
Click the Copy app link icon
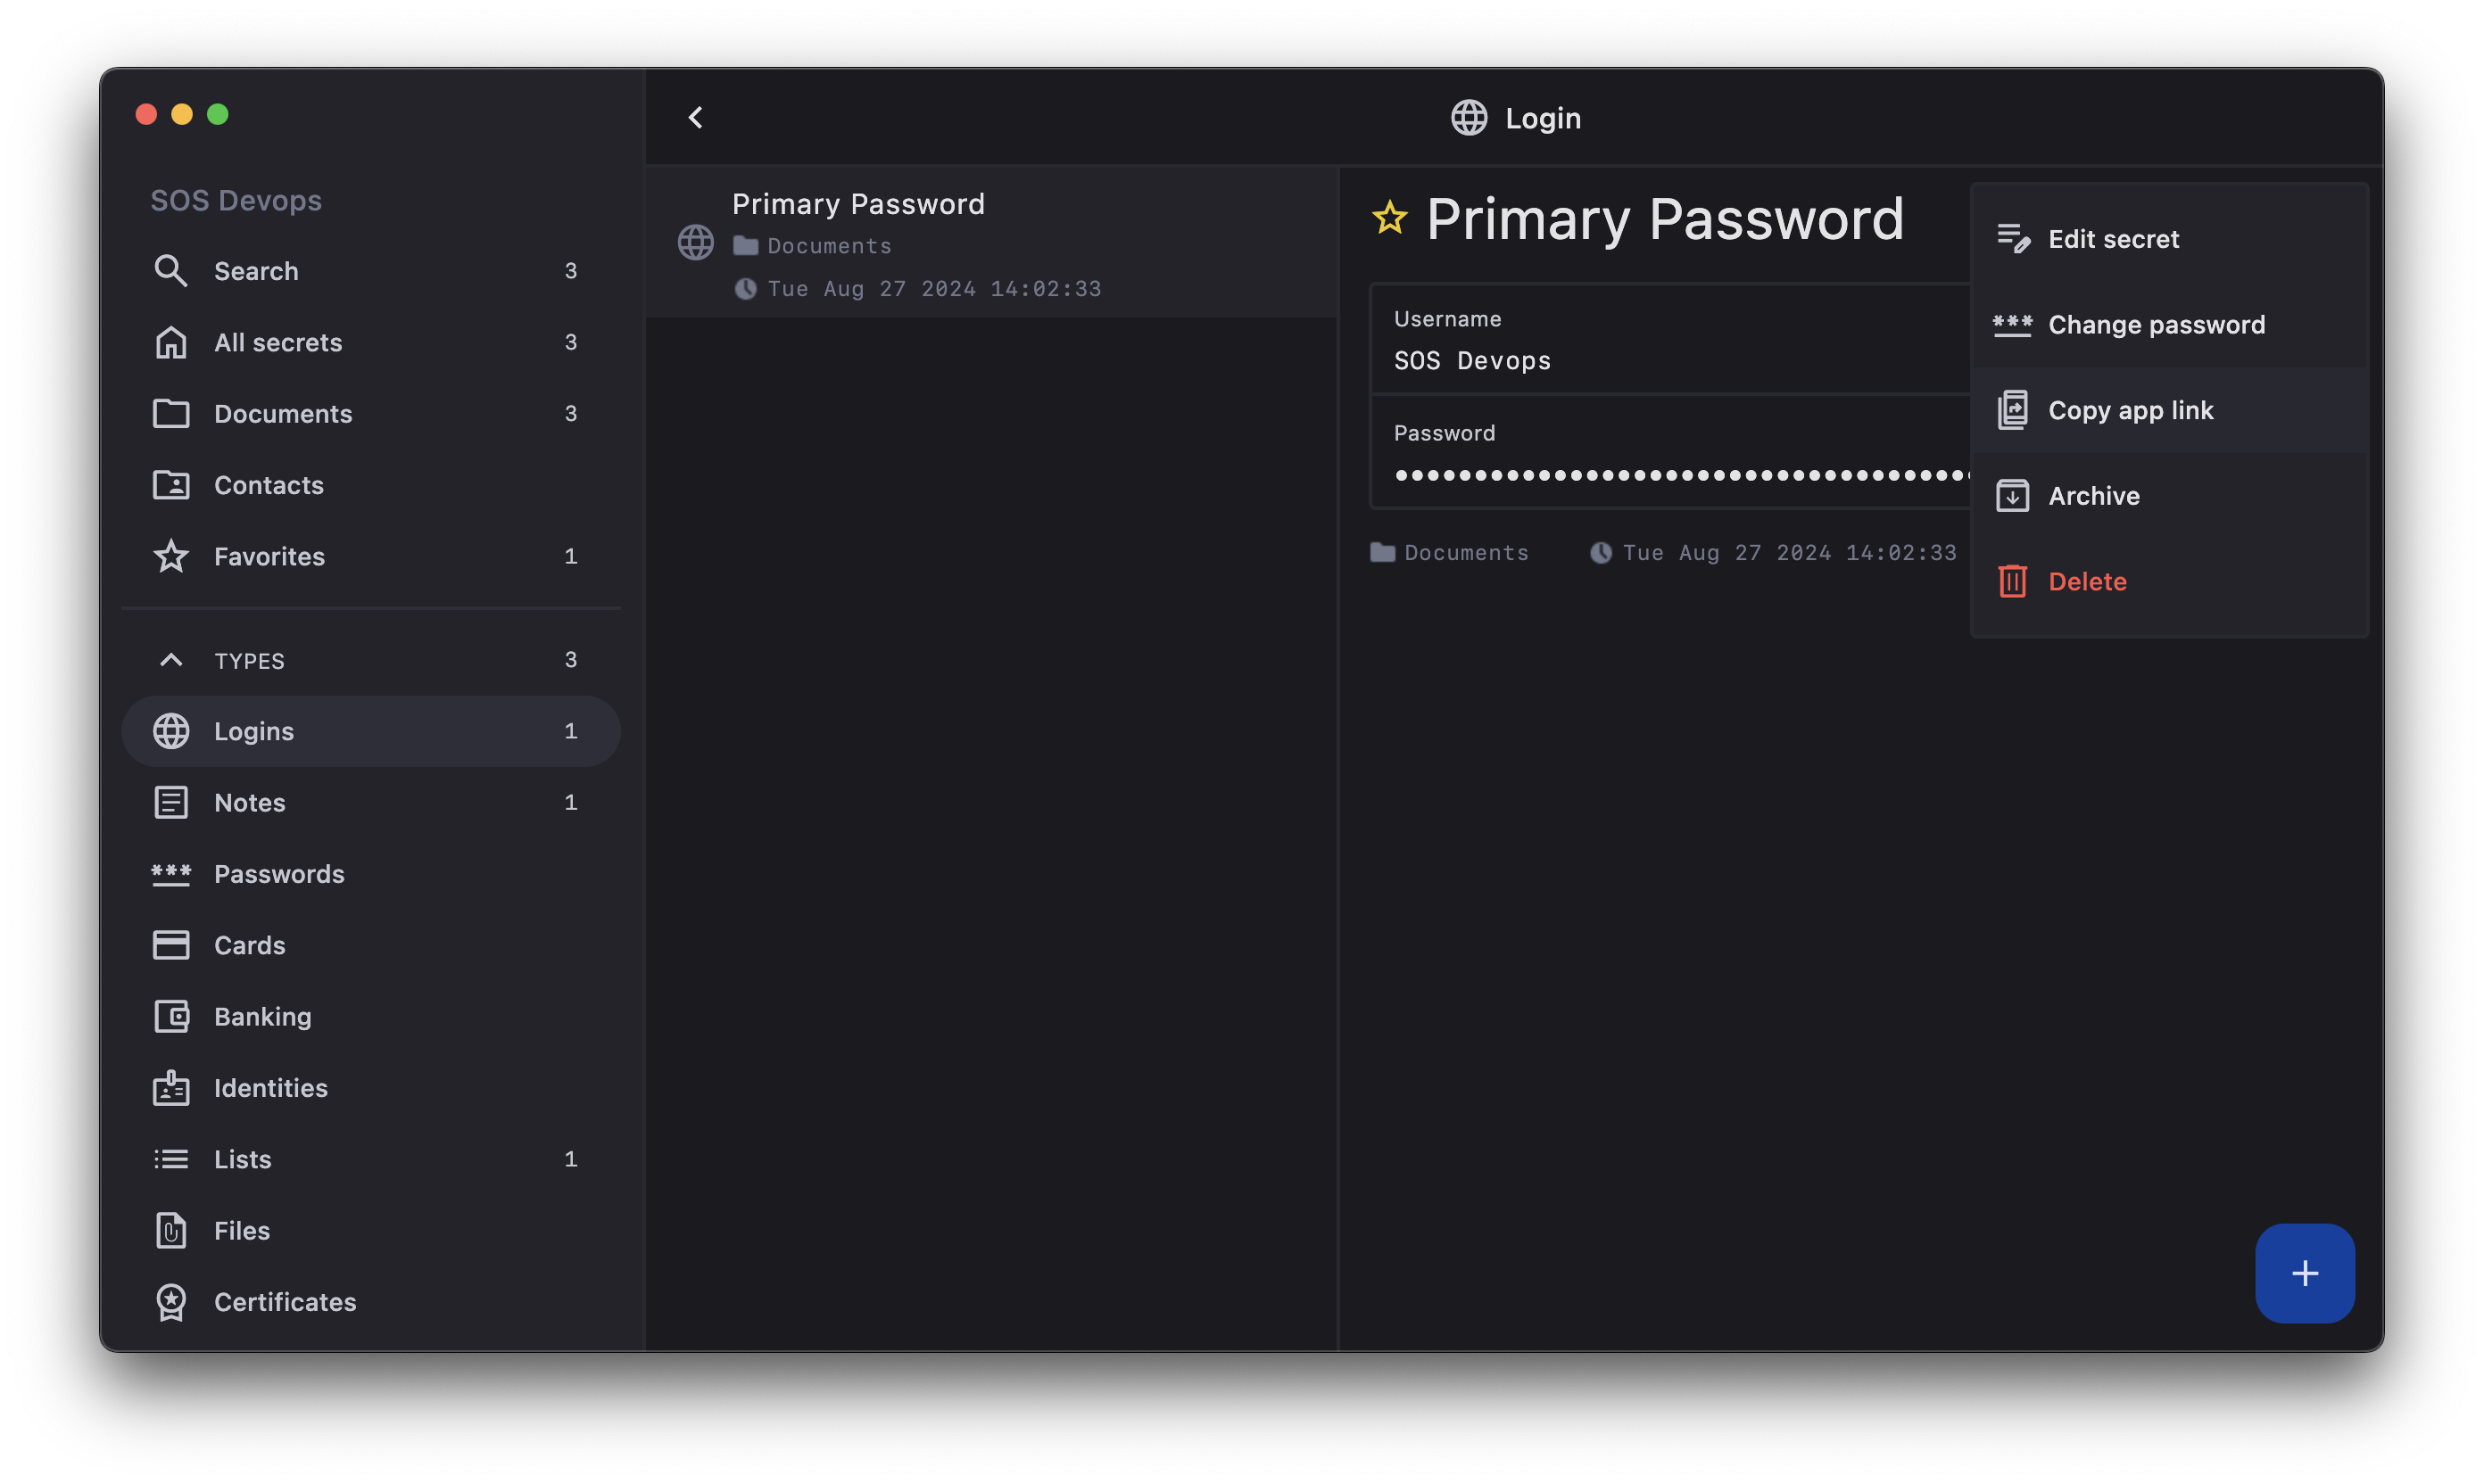coord(2013,410)
